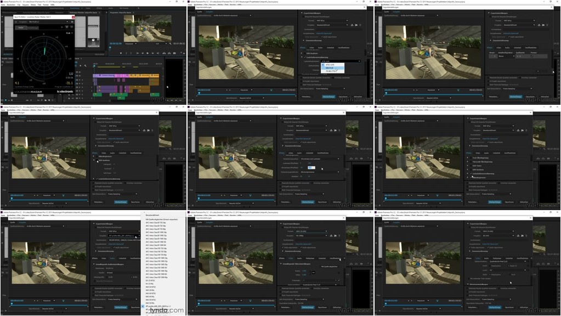Toggle Audio exportieren checkbox, top-middle frame
This screenshot has width=561, height=316.
pyautogui.click(x=322, y=37)
